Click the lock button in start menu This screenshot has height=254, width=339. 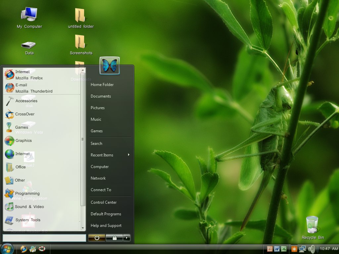(114, 238)
